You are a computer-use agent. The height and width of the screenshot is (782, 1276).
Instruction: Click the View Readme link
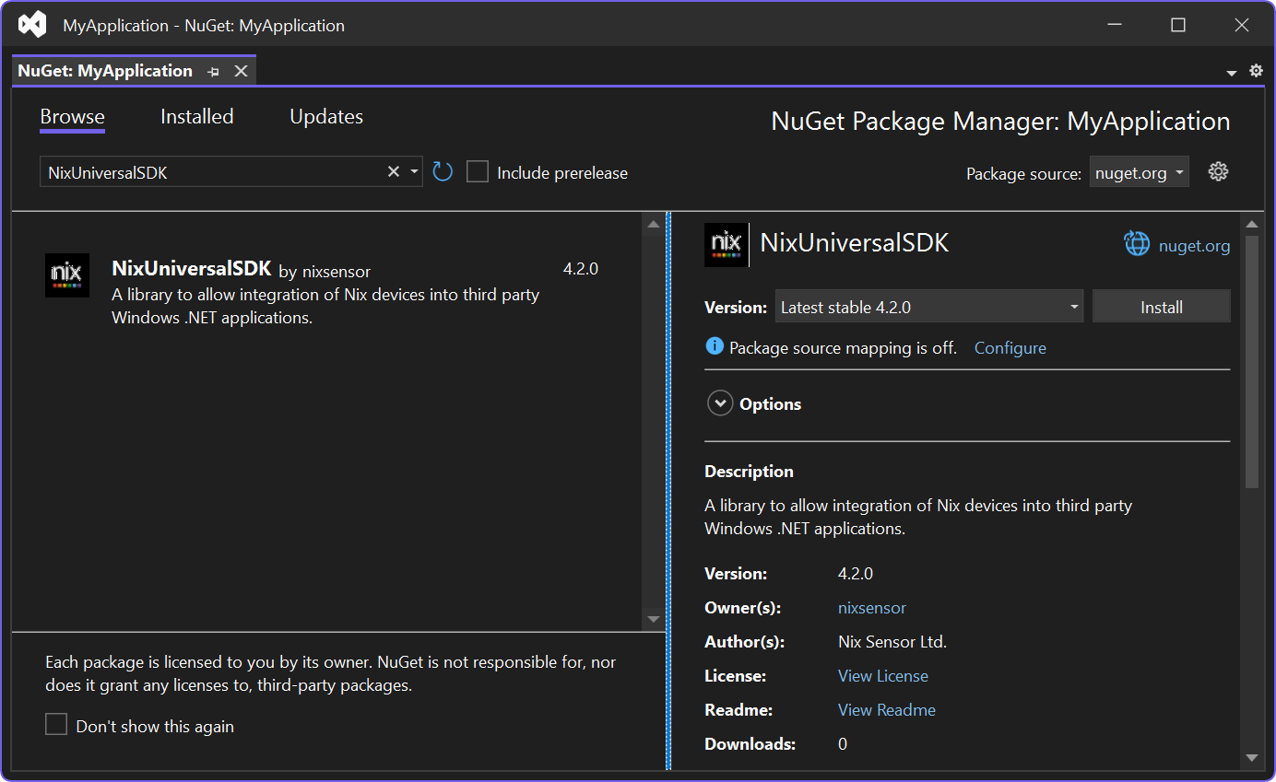pyautogui.click(x=887, y=710)
